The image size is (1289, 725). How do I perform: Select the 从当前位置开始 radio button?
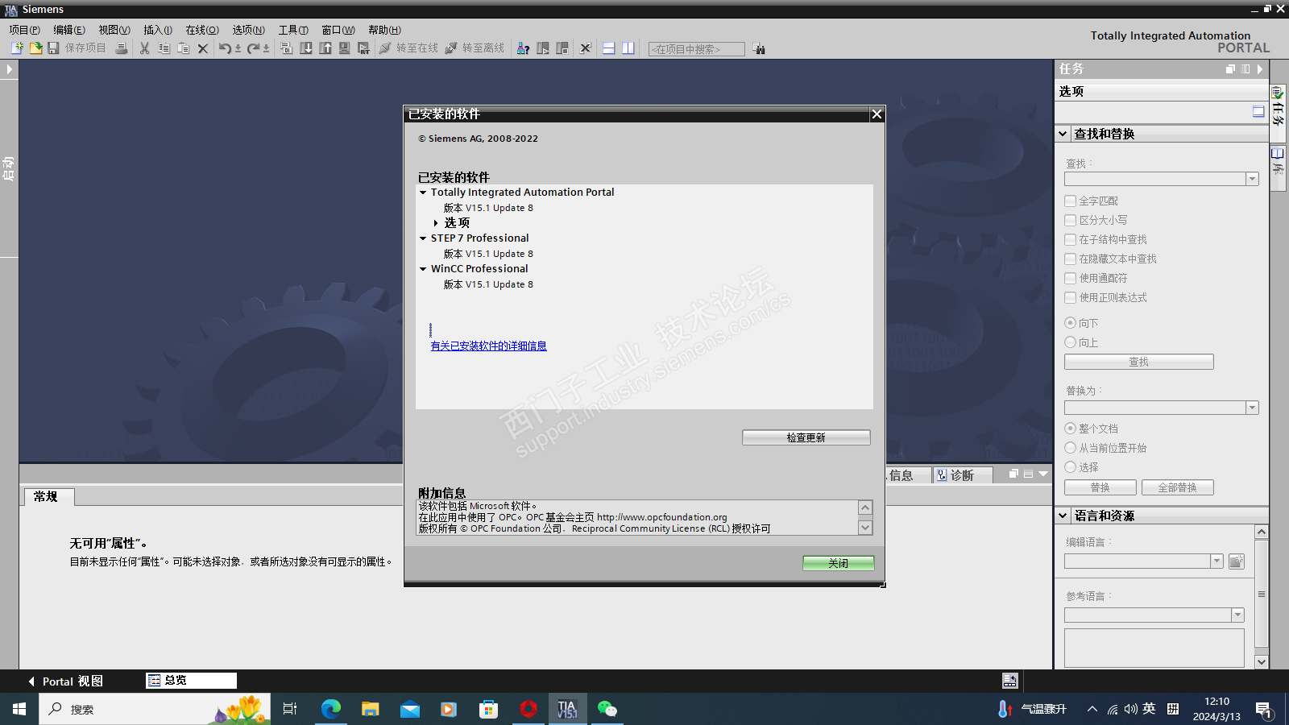coord(1071,447)
